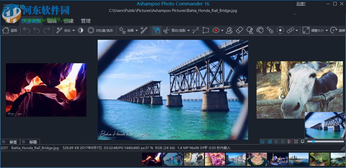The image size is (346, 168).
Task: Click the blue zoom slider handle
Action: (313, 141)
